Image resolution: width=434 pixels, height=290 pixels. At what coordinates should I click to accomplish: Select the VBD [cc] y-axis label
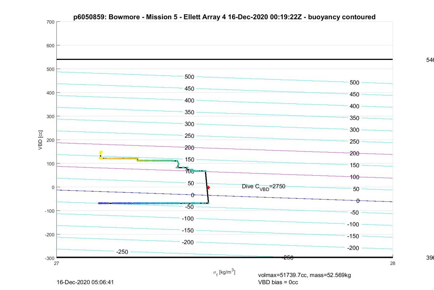pyautogui.click(x=41, y=140)
